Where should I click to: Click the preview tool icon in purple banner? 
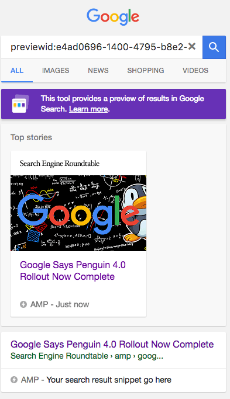[x=20, y=103]
